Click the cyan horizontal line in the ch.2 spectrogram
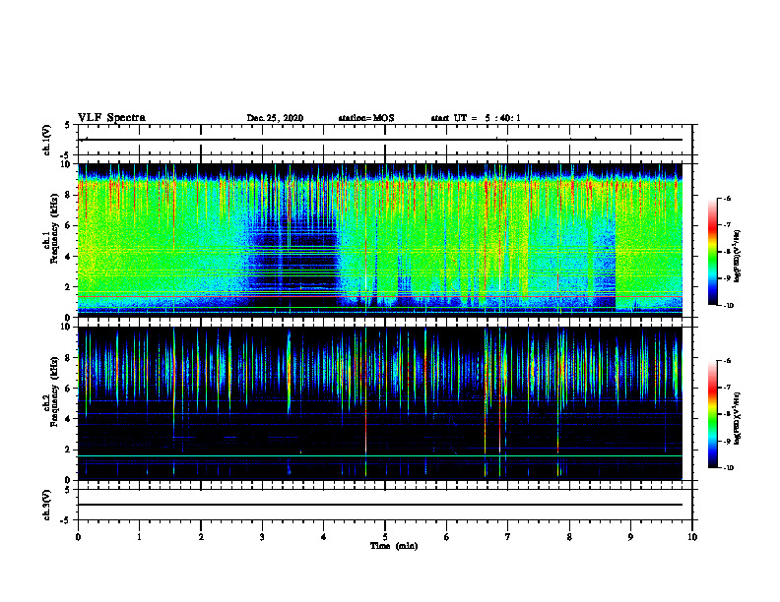The image size is (780, 602). click(380, 456)
